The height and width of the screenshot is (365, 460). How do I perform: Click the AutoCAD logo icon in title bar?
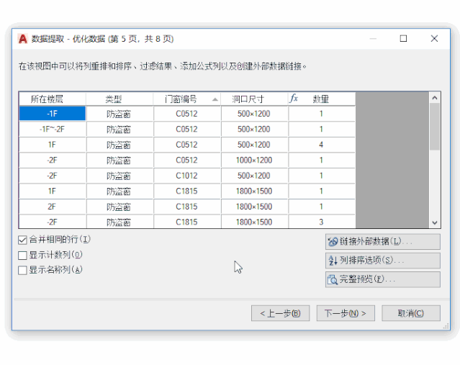pos(23,39)
